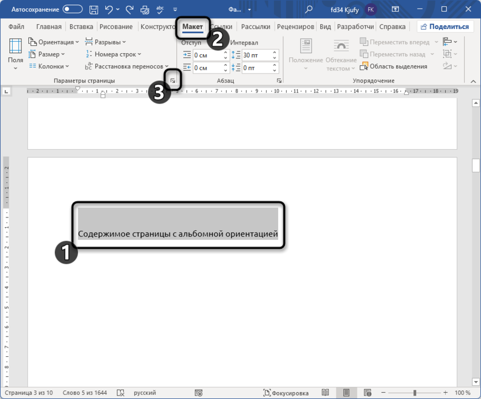Adjust the zoom slider in the status bar

point(415,392)
